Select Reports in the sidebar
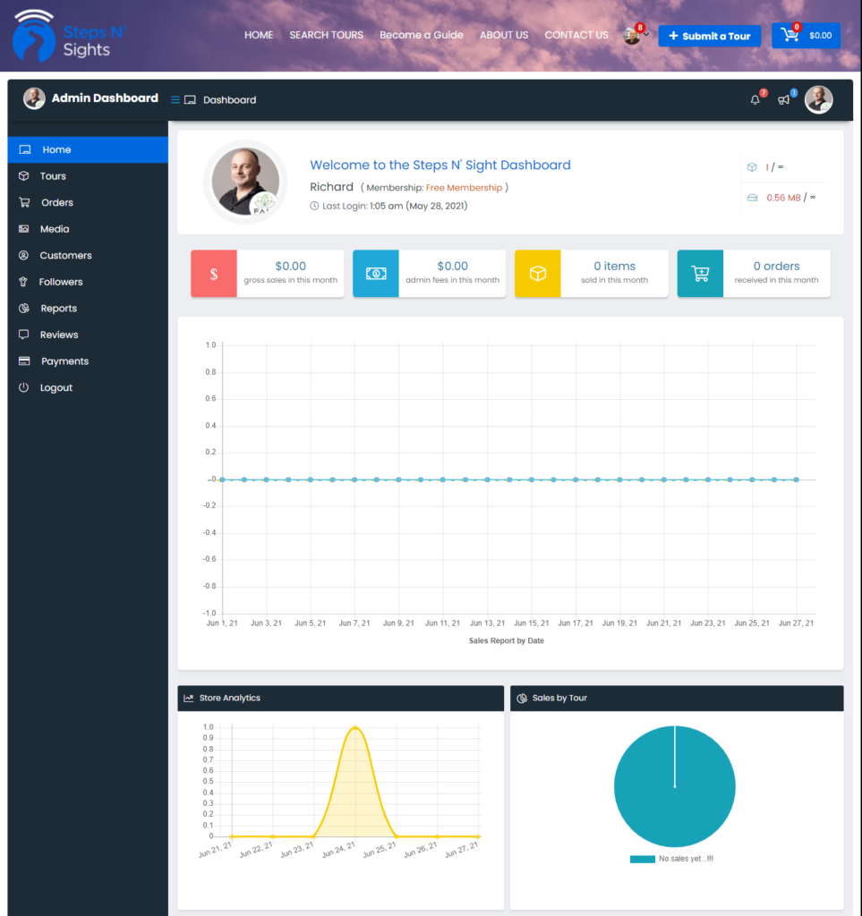 coord(58,309)
